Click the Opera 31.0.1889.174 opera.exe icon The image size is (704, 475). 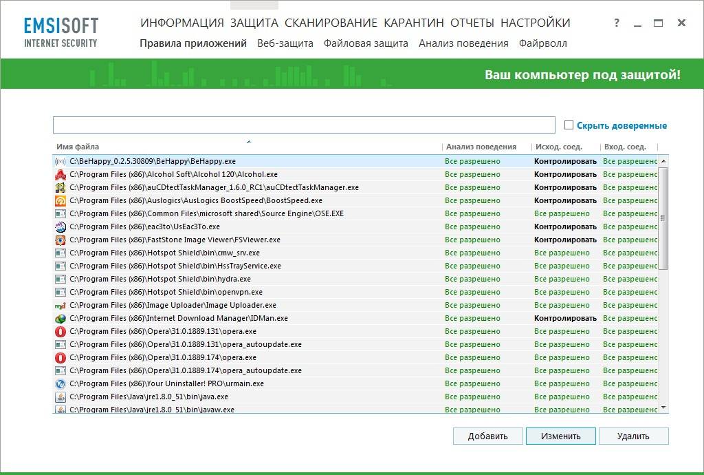tap(60, 358)
